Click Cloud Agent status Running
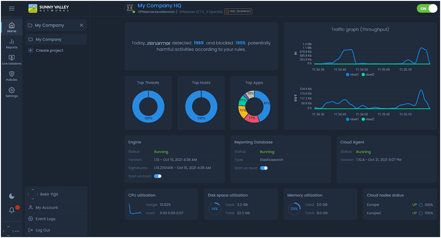 pyautogui.click(x=363, y=152)
